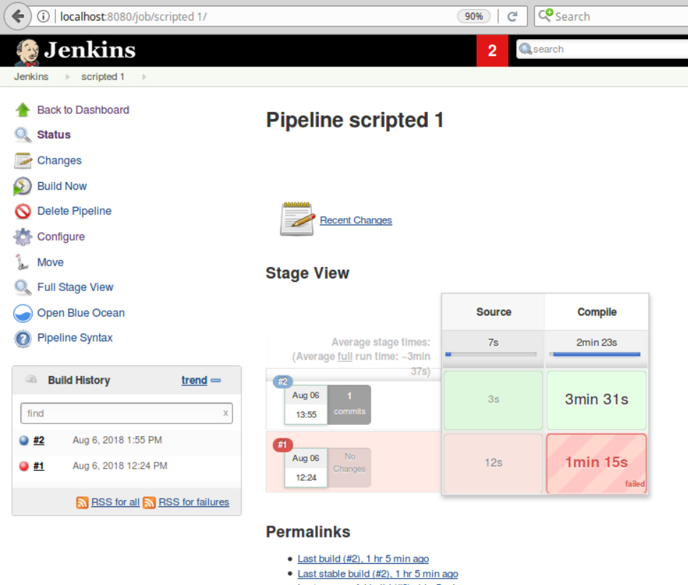Open Full Stage View from sidebar
The image size is (688, 585).
(x=75, y=288)
